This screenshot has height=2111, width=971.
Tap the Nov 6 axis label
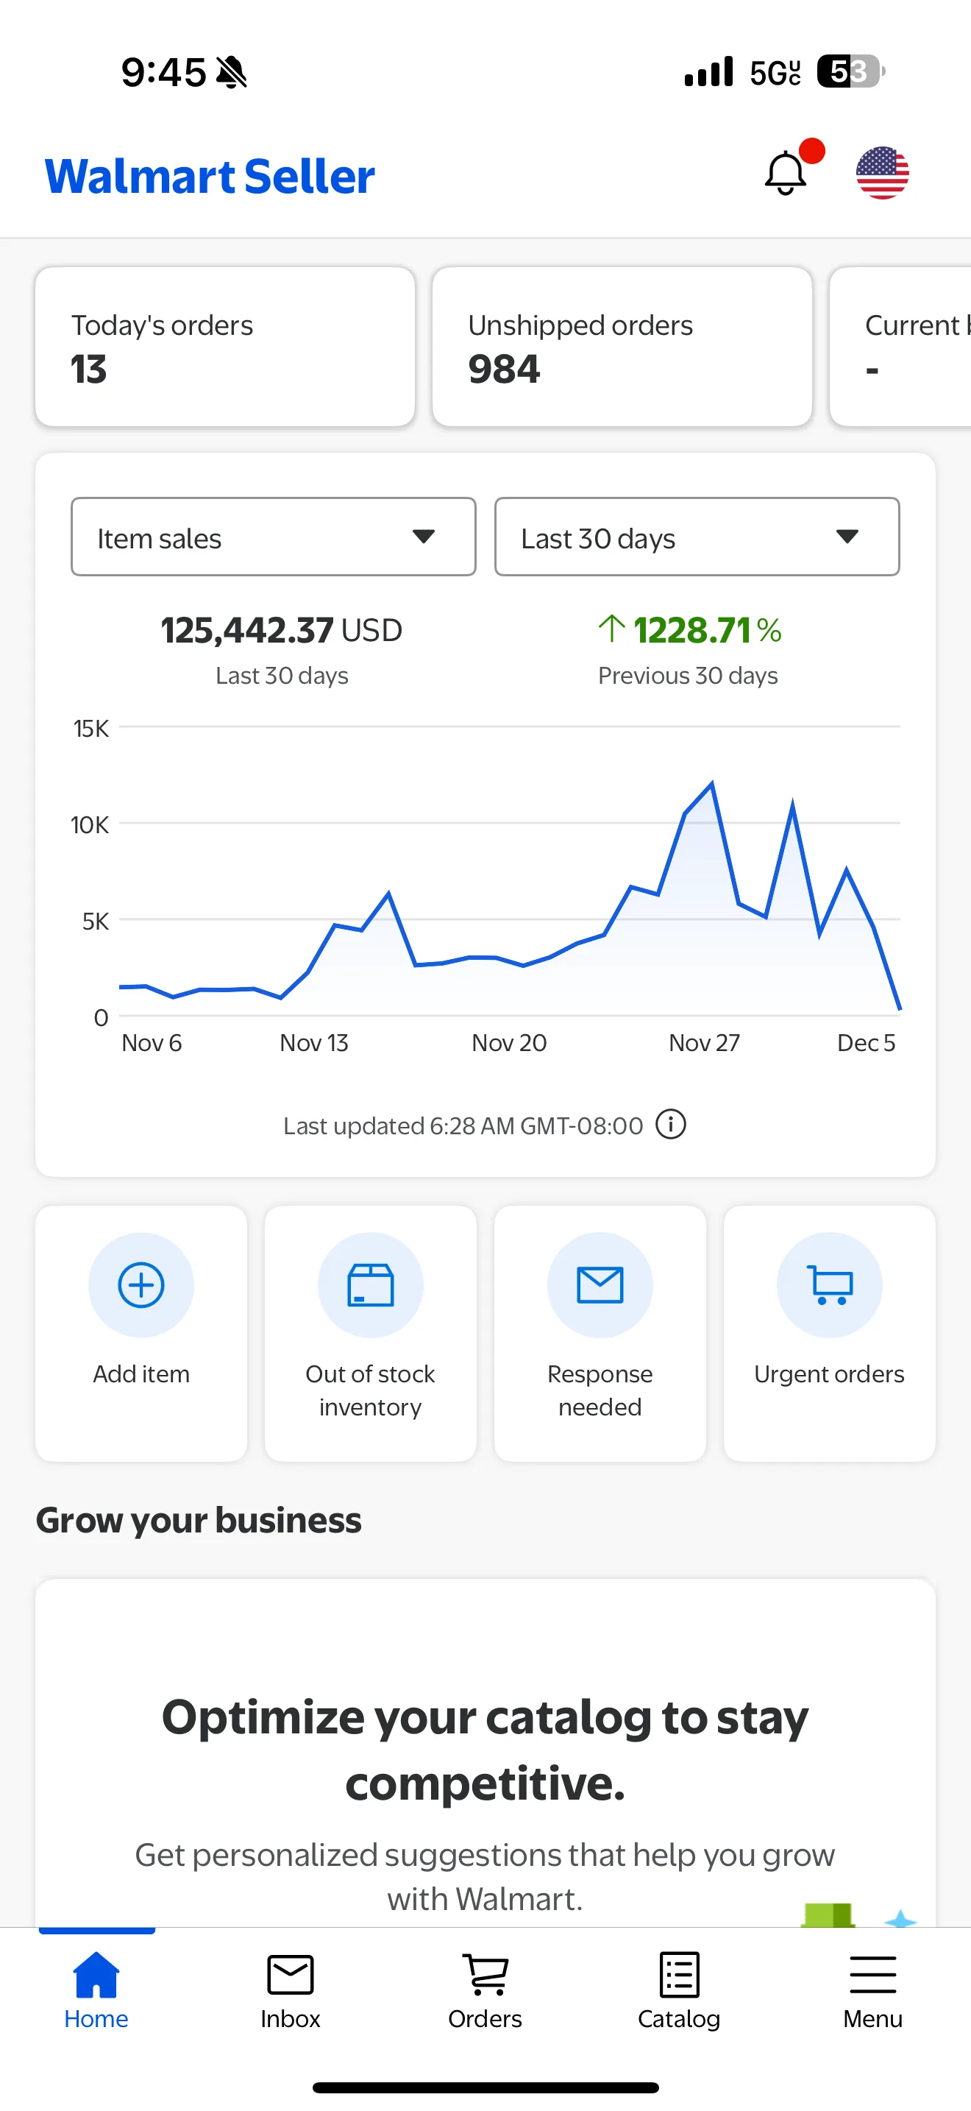152,1042
